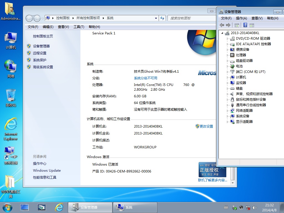Click Device Manager toolbar back arrow

(x=222, y=25)
